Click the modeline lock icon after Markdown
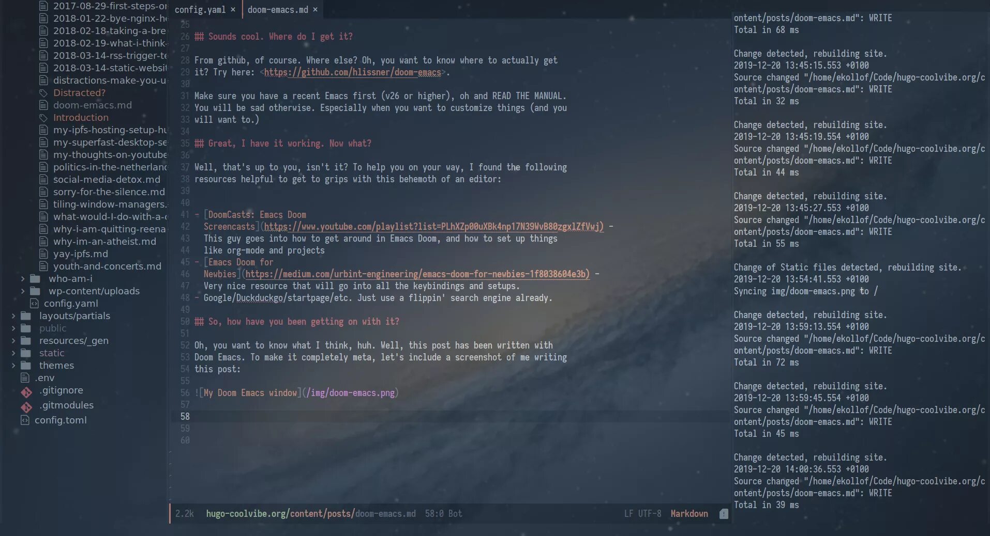This screenshot has width=990, height=536. coord(724,514)
